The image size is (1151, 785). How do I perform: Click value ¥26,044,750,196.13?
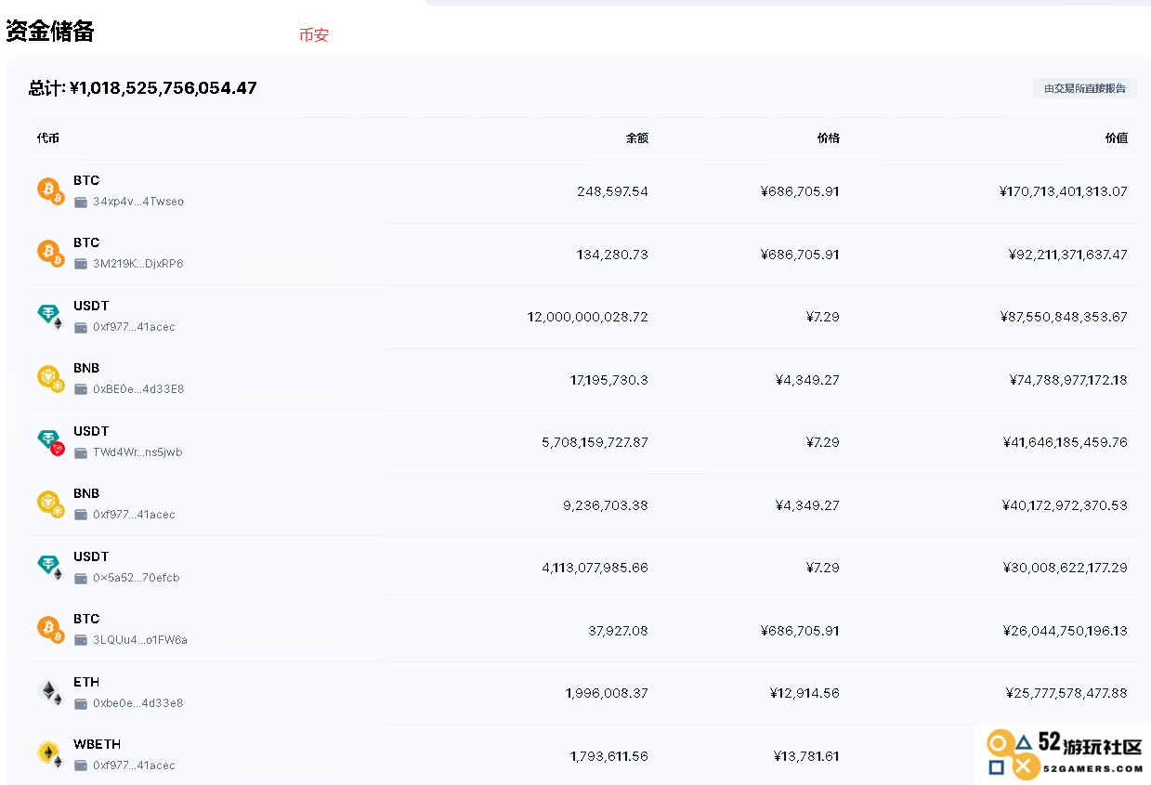[x=1066, y=631]
